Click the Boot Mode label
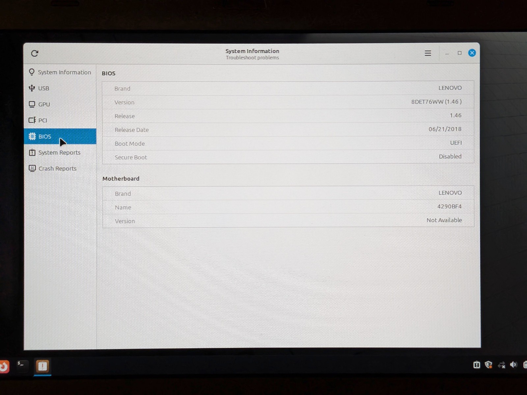 130,144
